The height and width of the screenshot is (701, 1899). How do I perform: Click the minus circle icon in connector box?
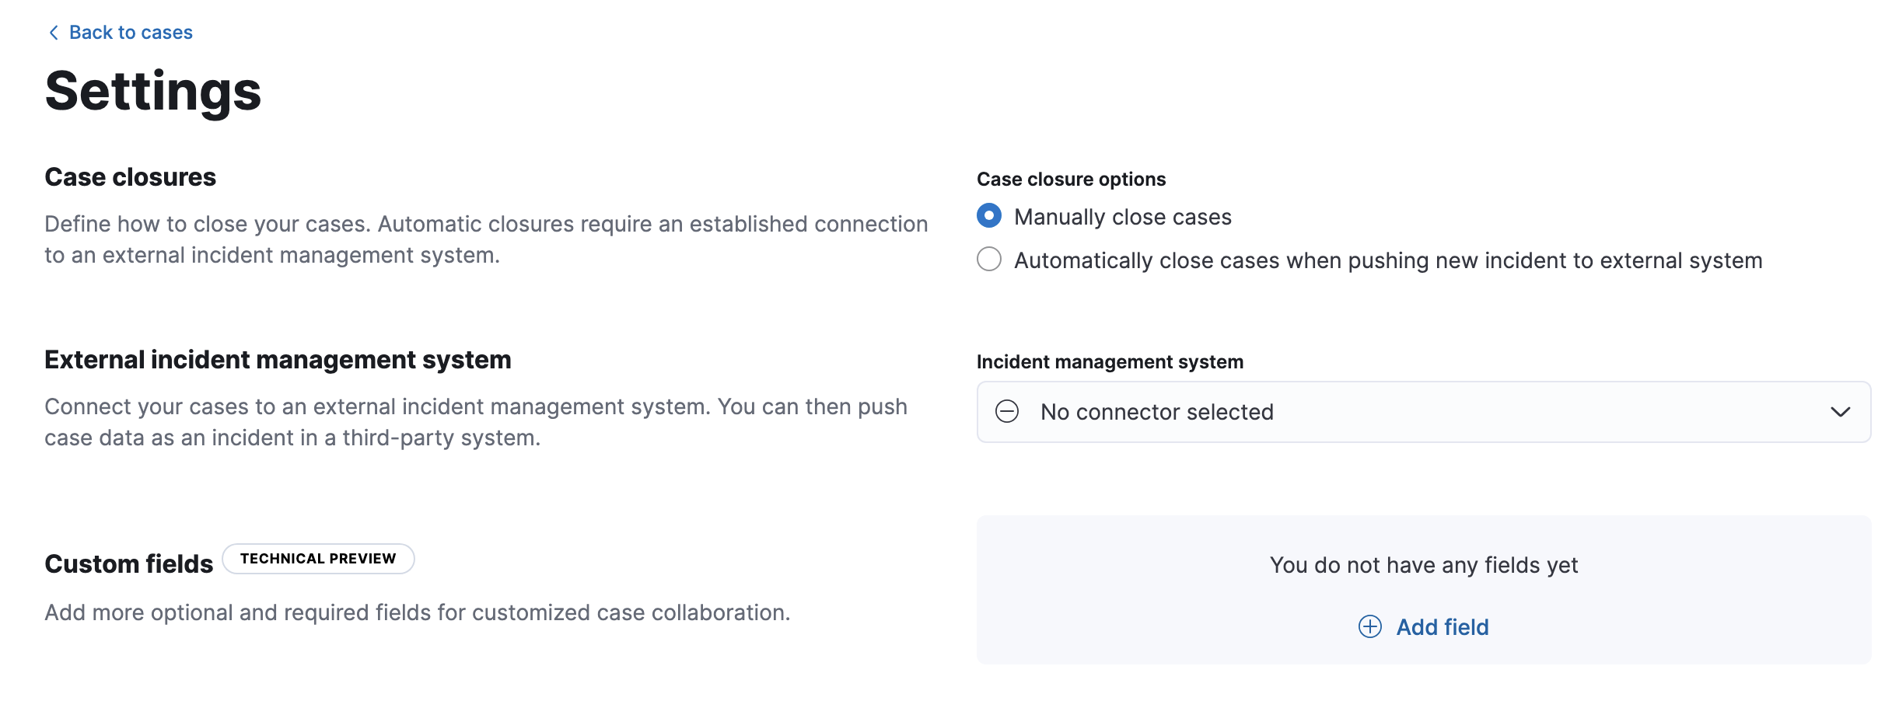click(1007, 411)
